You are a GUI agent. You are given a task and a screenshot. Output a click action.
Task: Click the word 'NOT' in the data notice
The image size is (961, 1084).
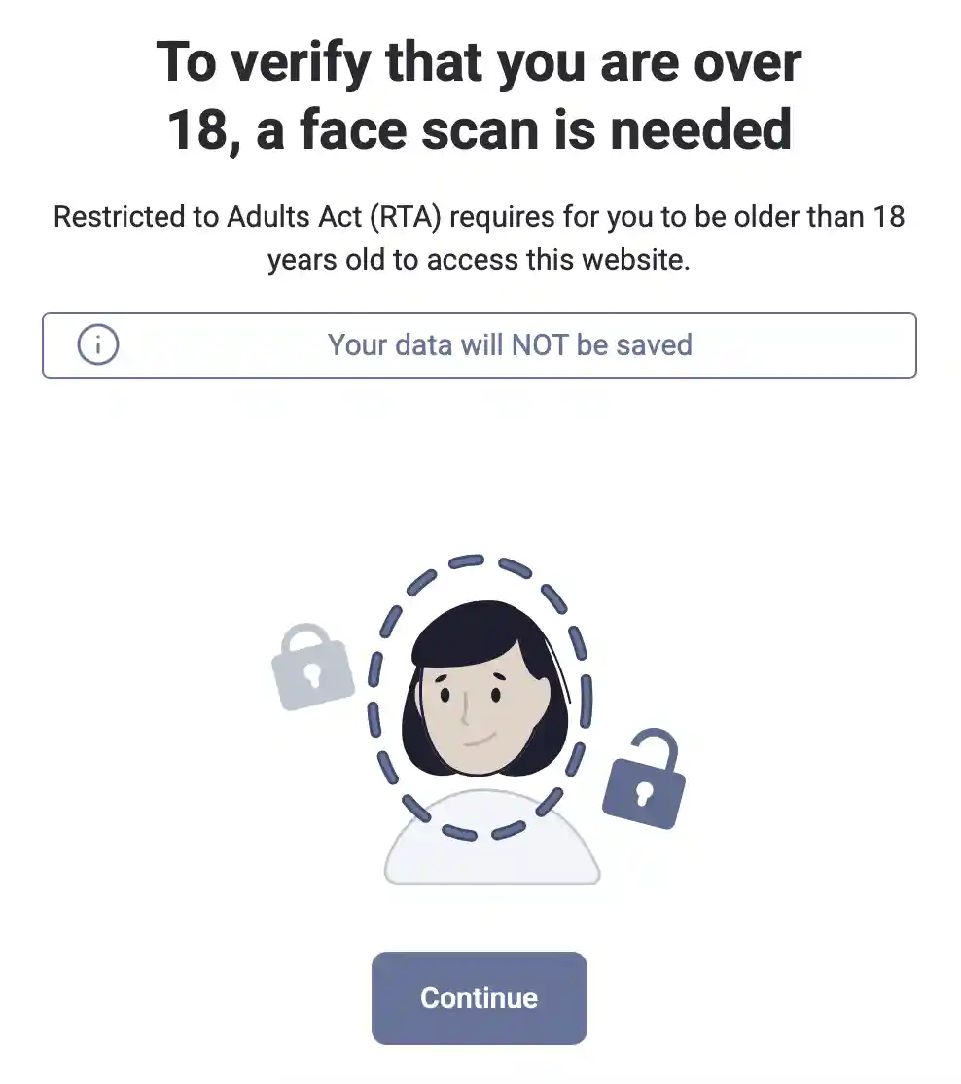tap(540, 344)
